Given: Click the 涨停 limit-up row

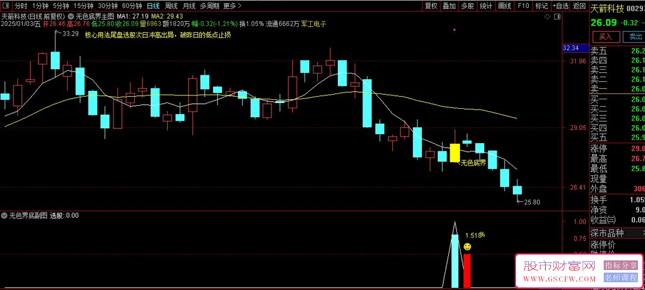Looking at the screenshot, I should [x=617, y=148].
